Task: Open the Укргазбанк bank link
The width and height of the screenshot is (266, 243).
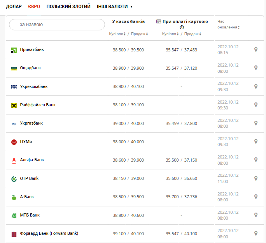Action: point(31,123)
